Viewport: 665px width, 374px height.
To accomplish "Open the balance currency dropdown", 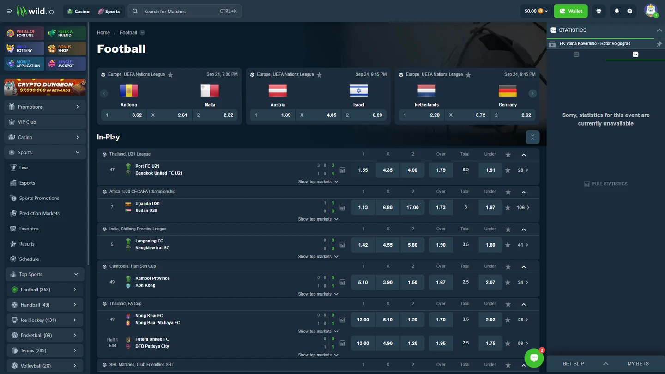I will [536, 11].
